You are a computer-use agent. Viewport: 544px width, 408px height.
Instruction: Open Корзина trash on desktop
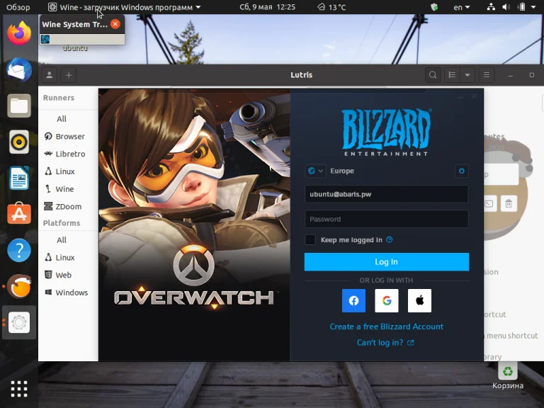tap(508, 376)
